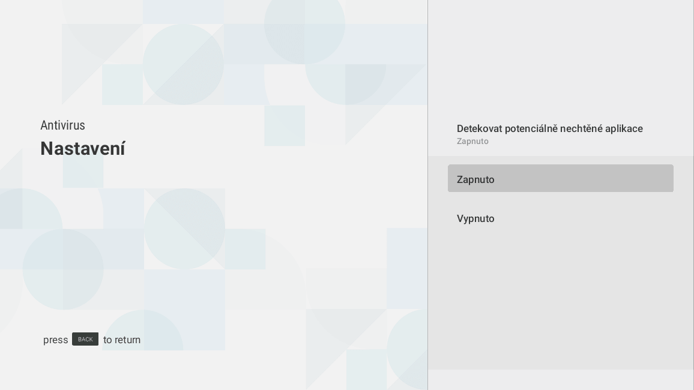Click the Vypnuto row in settings panel
Screen dimensions: 694x390
(x=561, y=218)
